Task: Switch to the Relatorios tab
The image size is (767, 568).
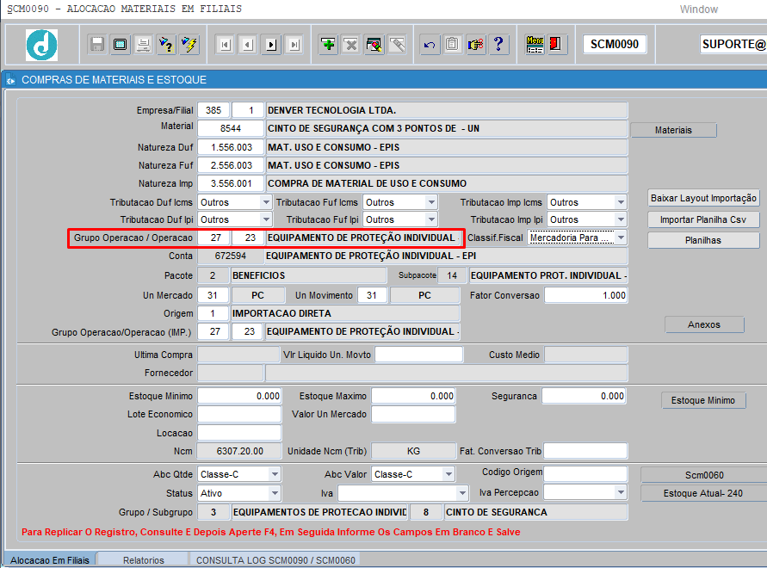Action: 143,559
